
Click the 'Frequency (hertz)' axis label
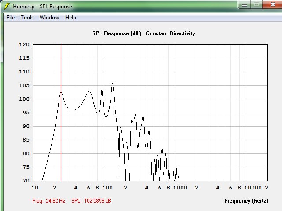coord(246,201)
